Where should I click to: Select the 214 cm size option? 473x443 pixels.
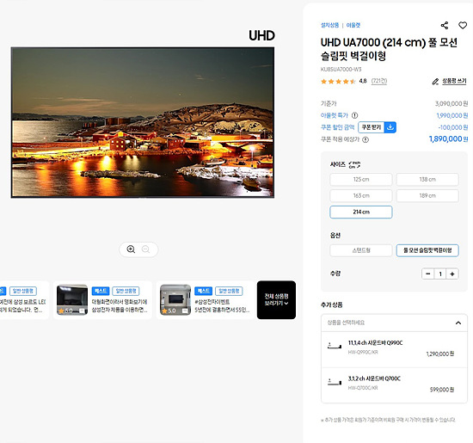click(x=361, y=212)
